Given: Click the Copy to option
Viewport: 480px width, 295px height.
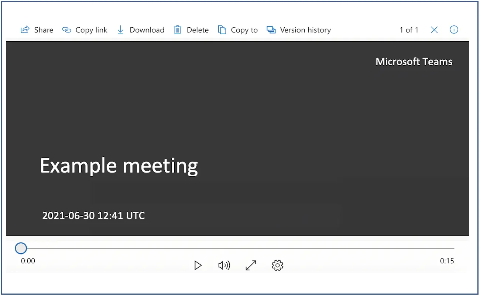Looking at the screenshot, I should tap(244, 30).
